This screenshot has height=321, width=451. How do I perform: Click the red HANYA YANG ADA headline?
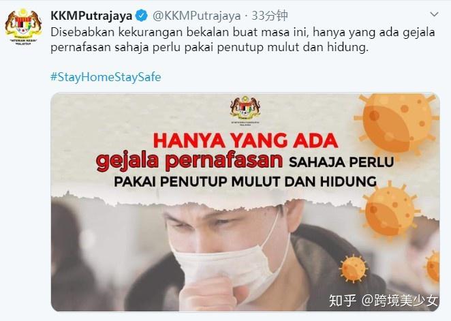245,140
